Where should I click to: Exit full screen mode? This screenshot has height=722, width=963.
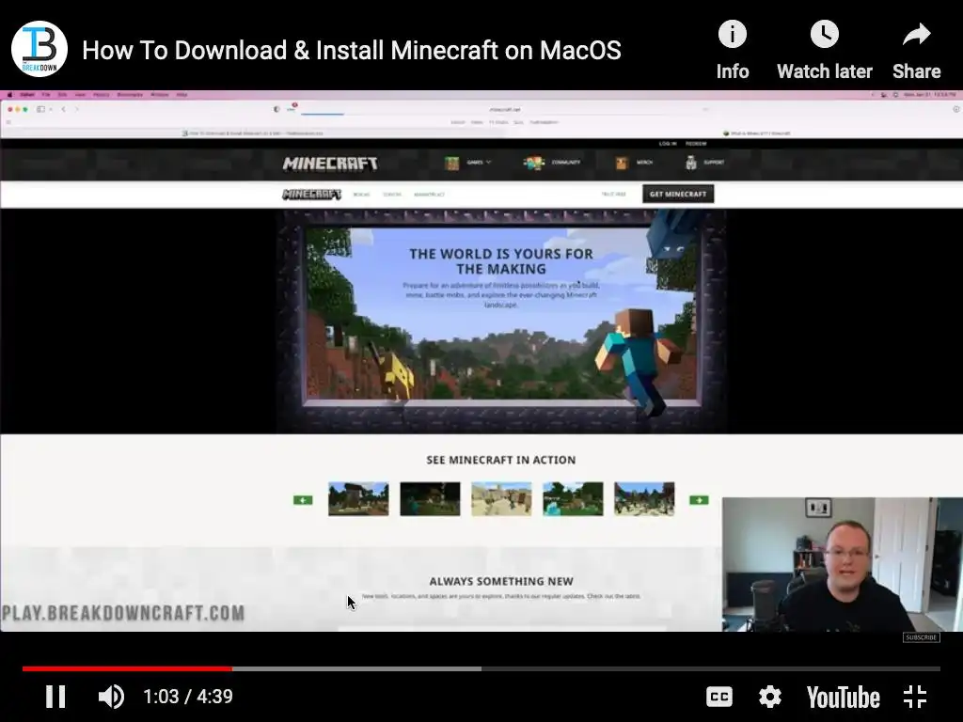[915, 697]
